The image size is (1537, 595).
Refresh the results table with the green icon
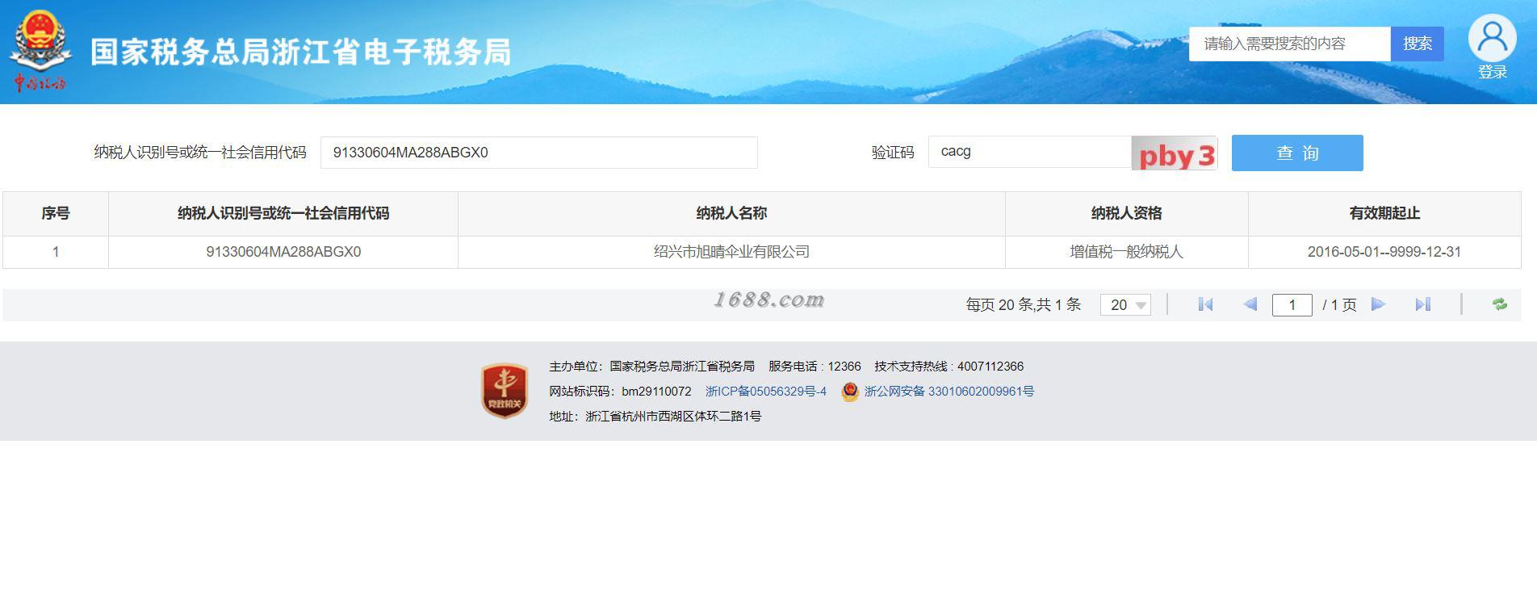pyautogui.click(x=1500, y=304)
